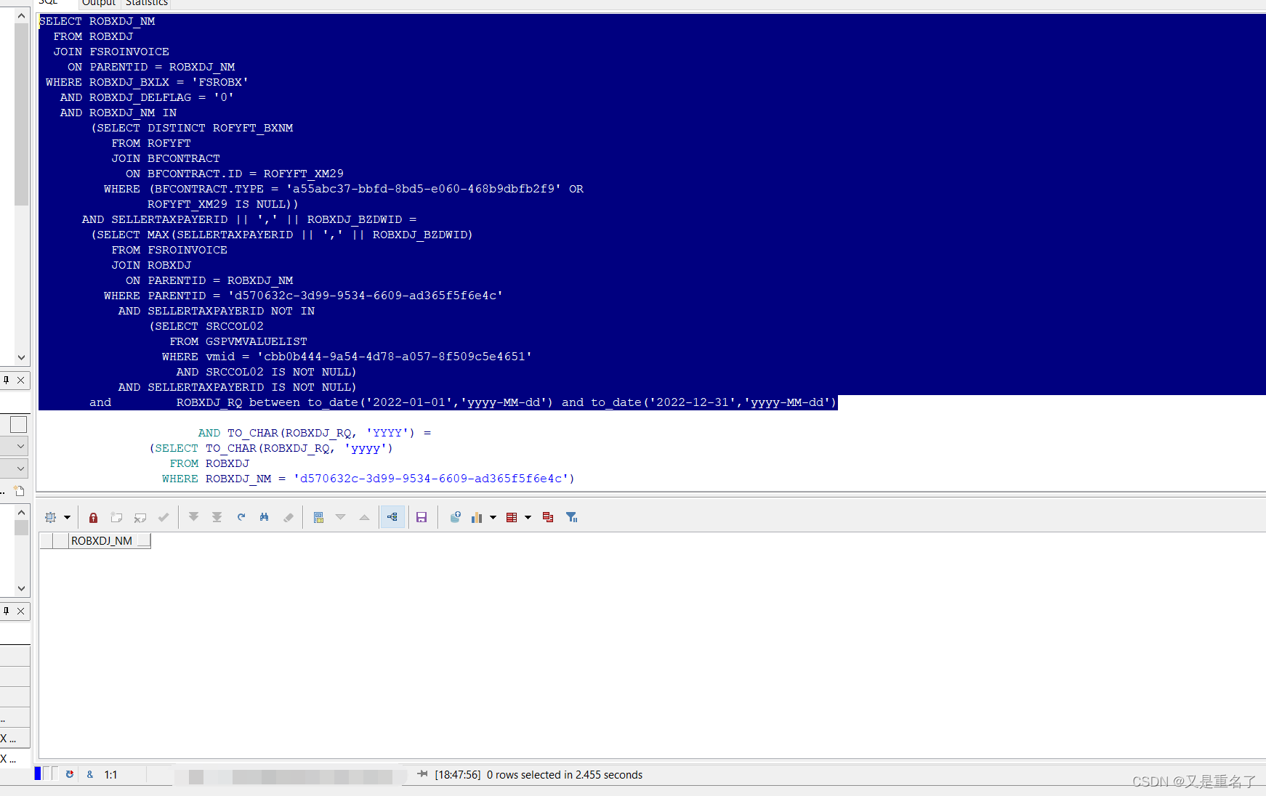Open the grid select-cells tool
The width and height of the screenshot is (1266, 796).
point(50,517)
